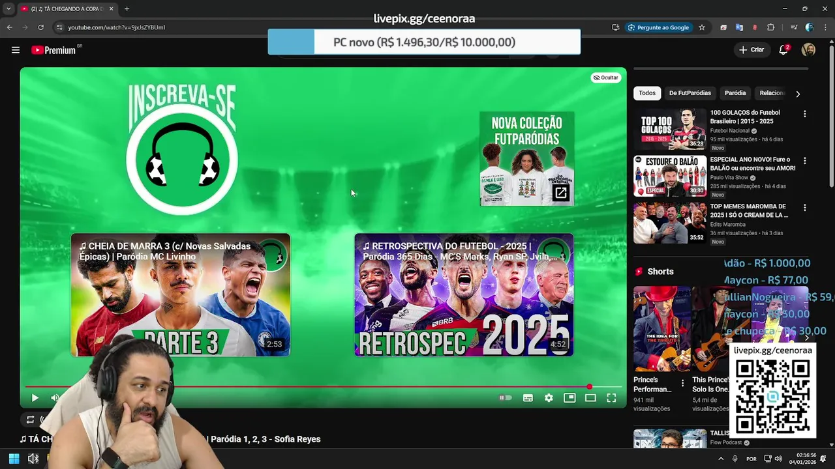
Task: Open 100 Golaços do Futebol Brasileiro thumbnail
Action: coord(670,129)
